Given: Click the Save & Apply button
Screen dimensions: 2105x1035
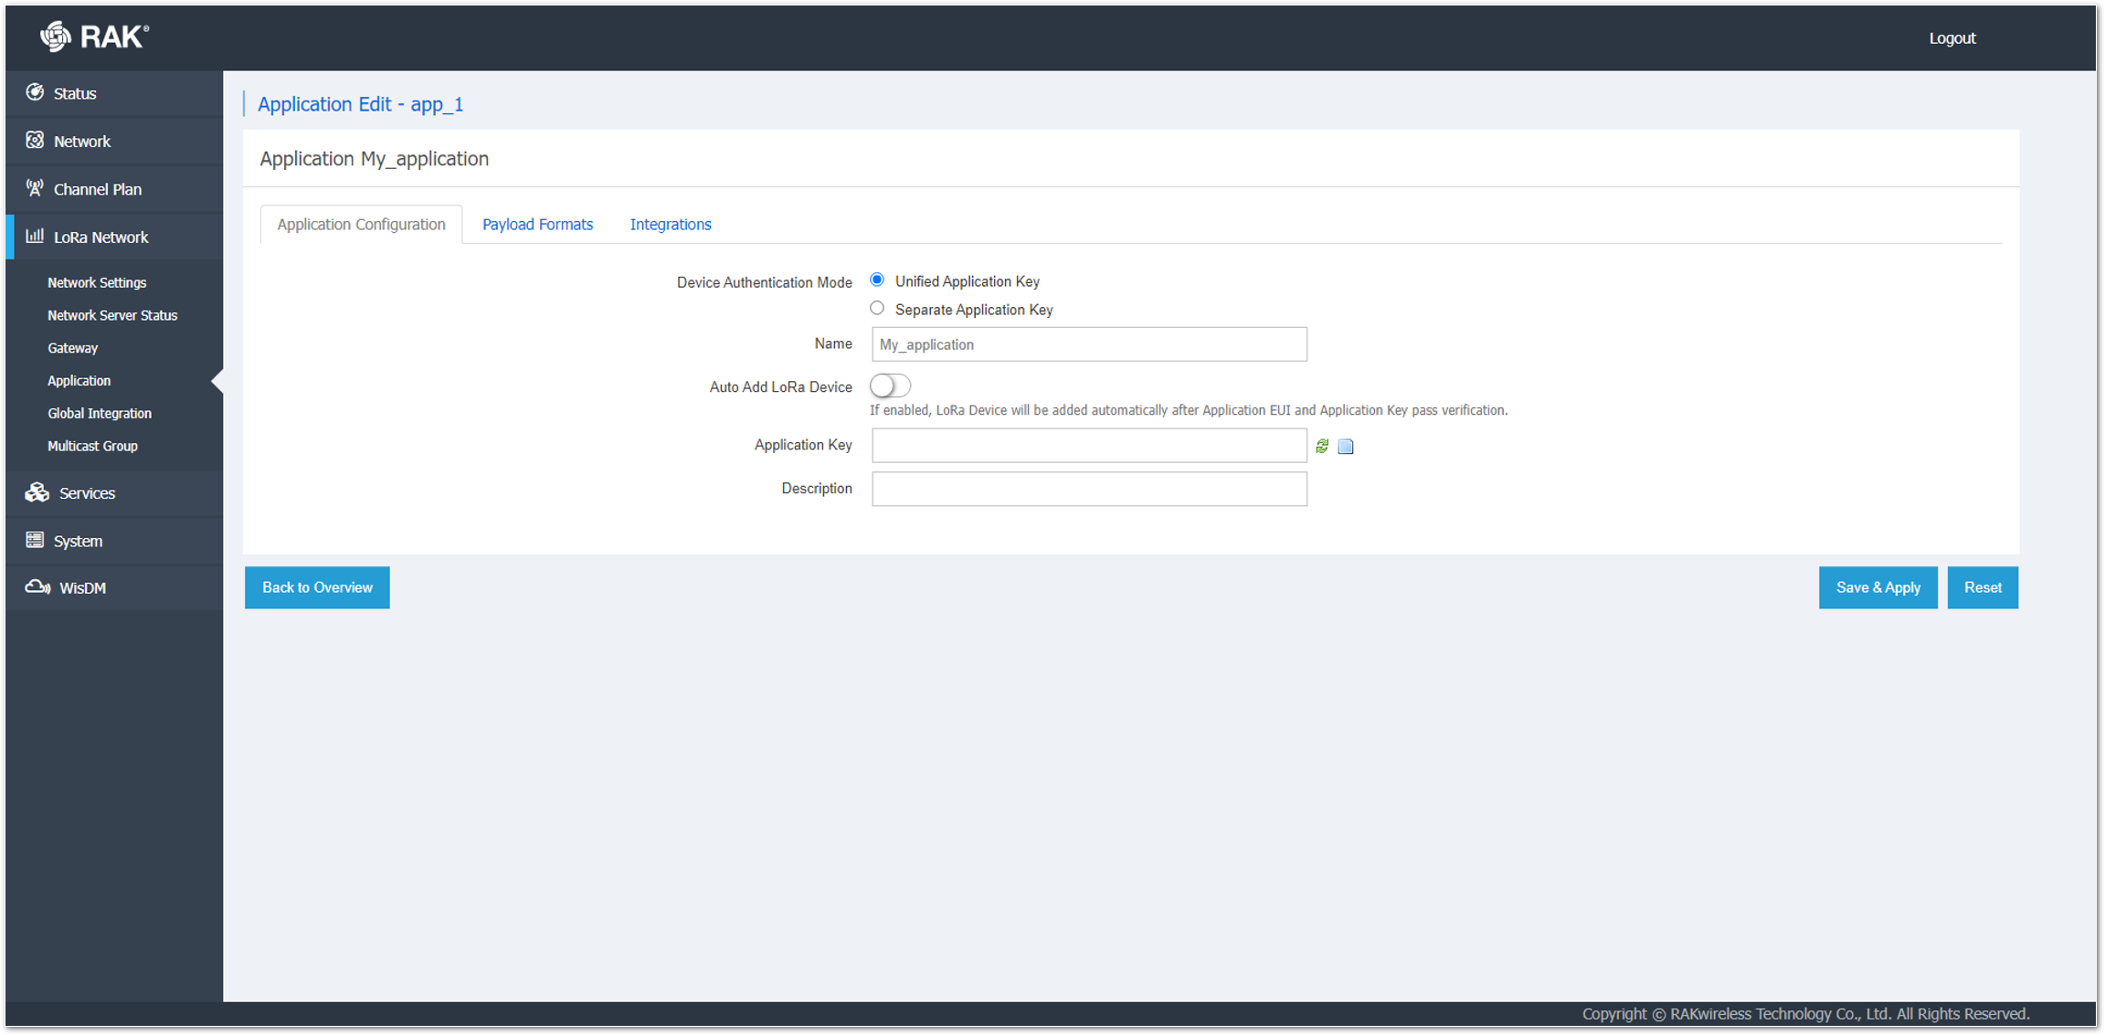Looking at the screenshot, I should click(x=1878, y=587).
